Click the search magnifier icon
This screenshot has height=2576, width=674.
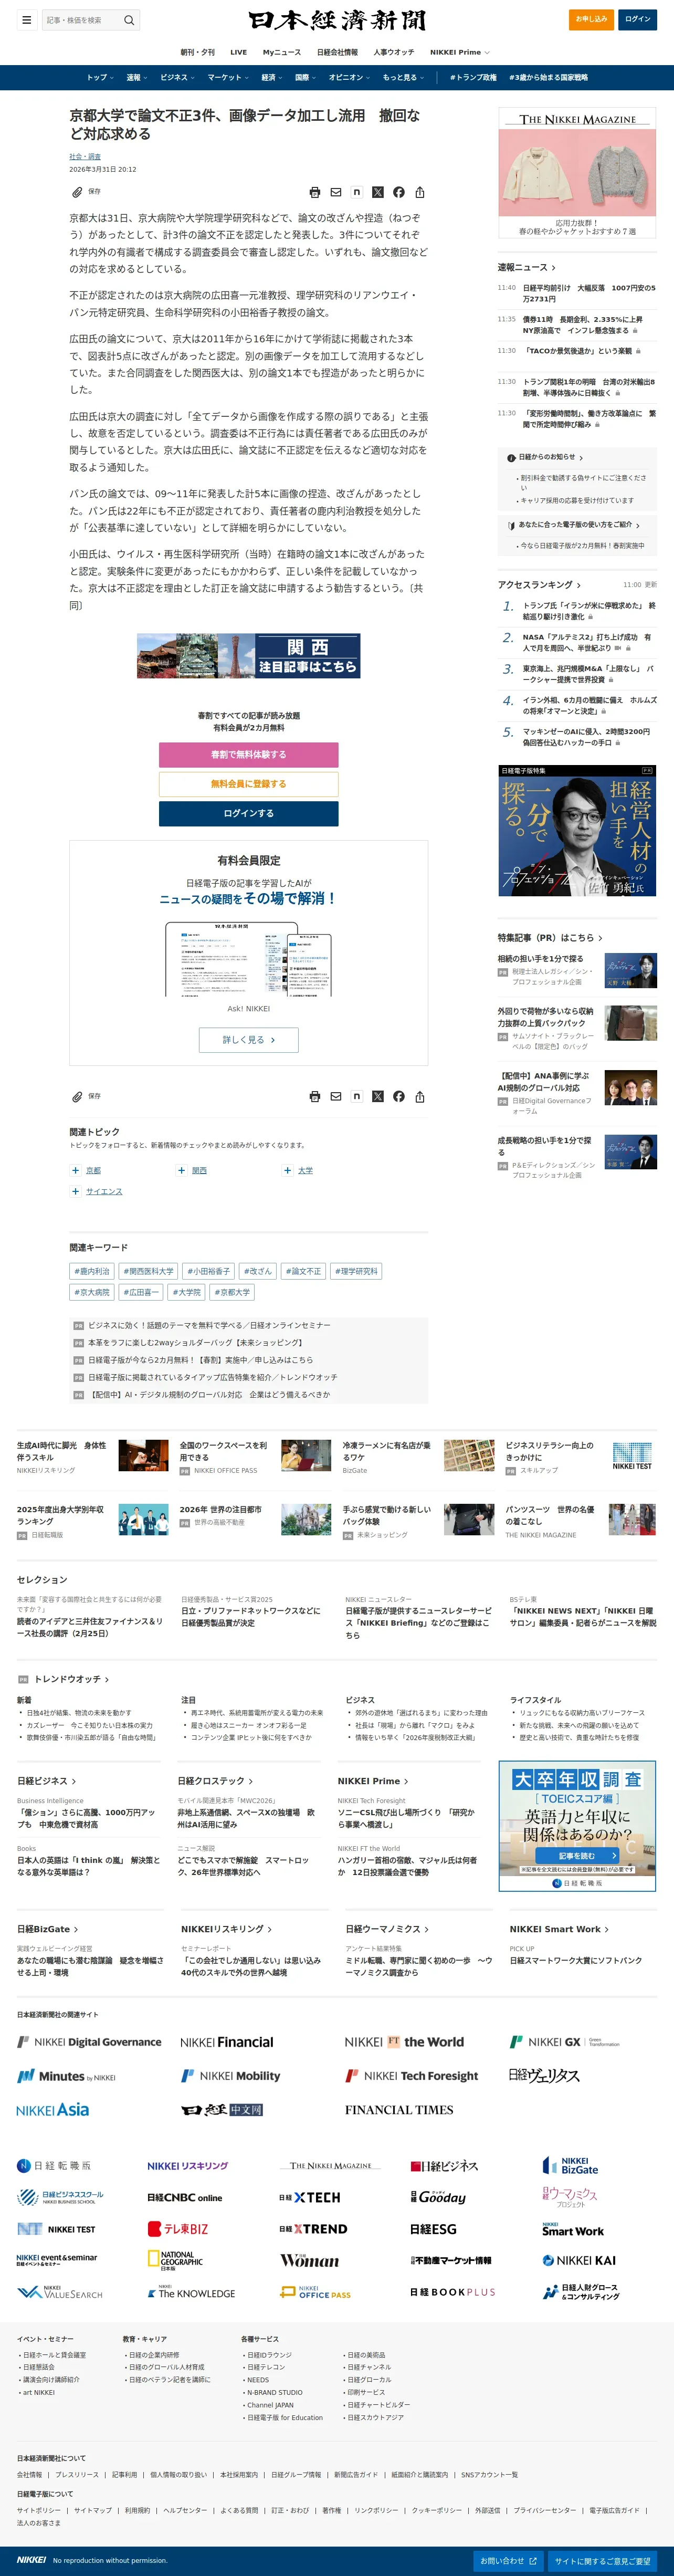click(128, 20)
